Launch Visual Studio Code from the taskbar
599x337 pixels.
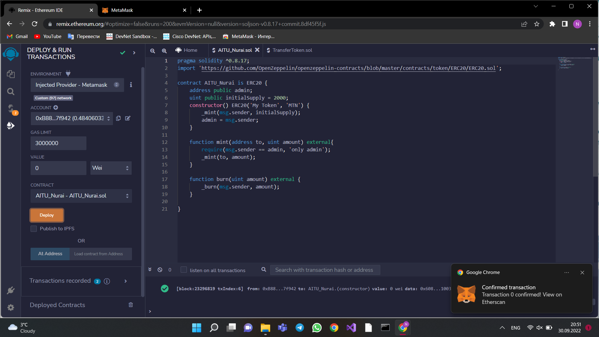[x=351, y=328]
